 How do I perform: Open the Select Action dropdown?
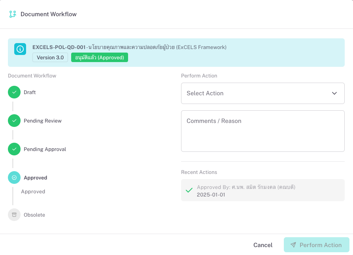click(262, 93)
